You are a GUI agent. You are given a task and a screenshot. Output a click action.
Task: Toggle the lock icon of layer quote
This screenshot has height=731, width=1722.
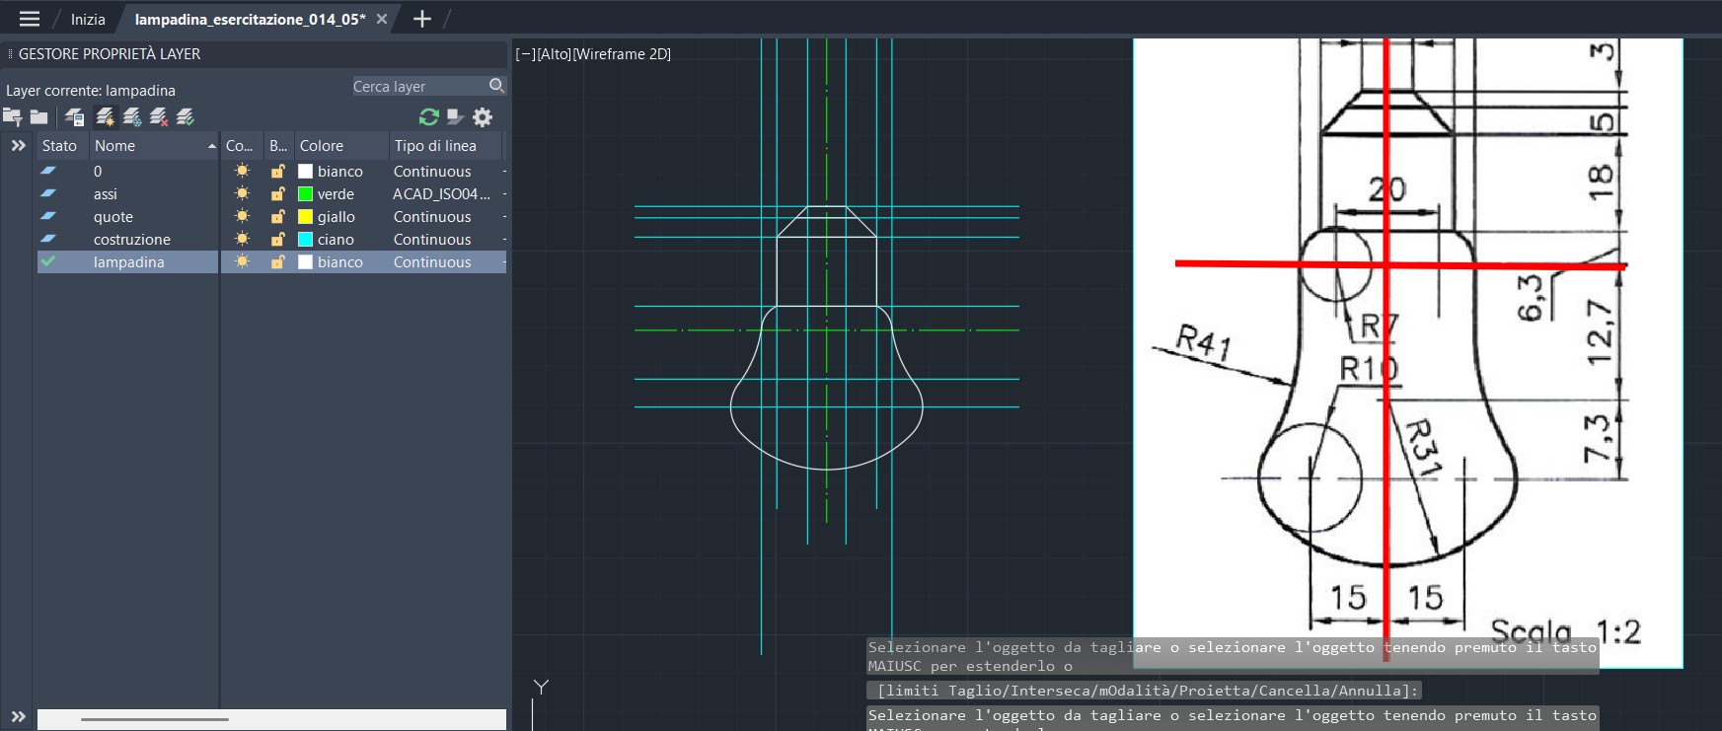(x=278, y=216)
